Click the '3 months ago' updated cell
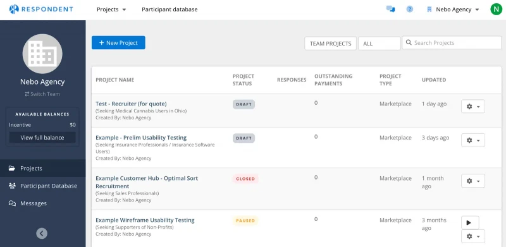The height and width of the screenshot is (247, 506). pos(434,224)
